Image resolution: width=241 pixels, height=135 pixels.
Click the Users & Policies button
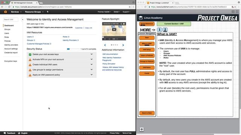tap(147, 55)
